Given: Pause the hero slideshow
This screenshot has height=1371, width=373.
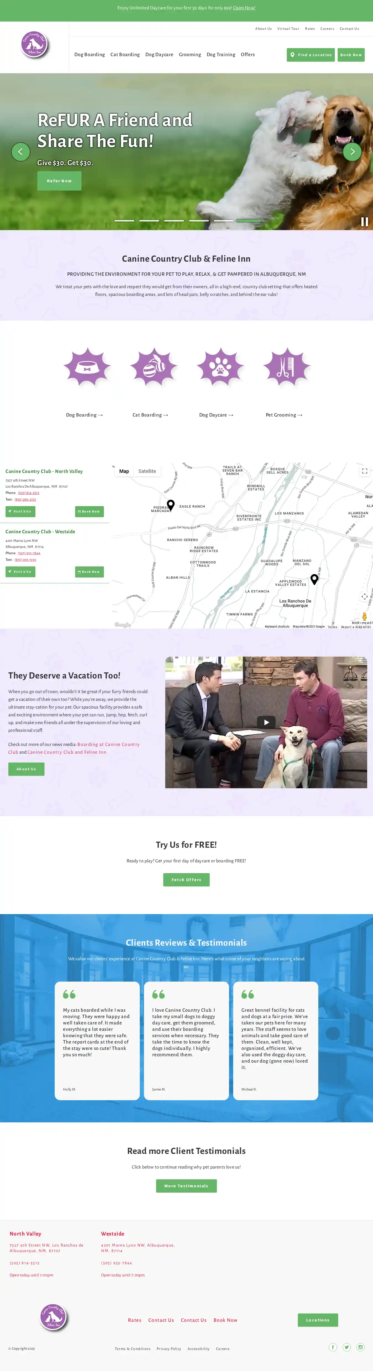Looking at the screenshot, I should coord(364,222).
